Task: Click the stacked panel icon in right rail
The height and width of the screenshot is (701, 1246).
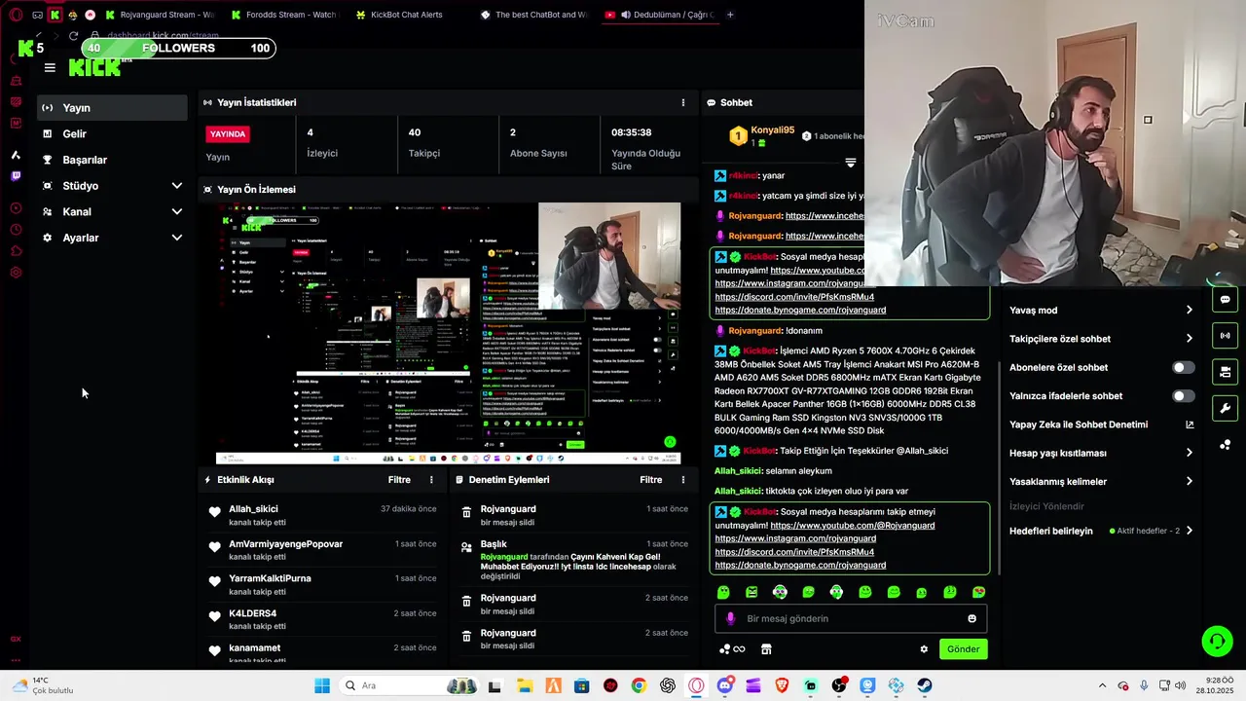Action: pos(1225,372)
